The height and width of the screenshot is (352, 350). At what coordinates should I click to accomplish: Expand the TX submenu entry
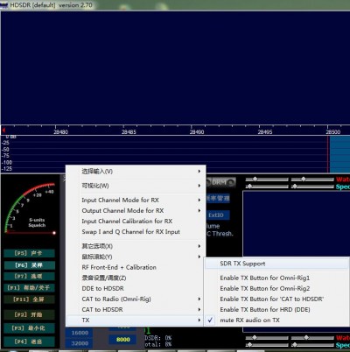(x=136, y=320)
